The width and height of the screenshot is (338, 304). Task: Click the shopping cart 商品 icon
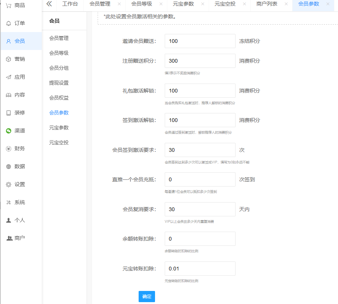[x=9, y=5]
